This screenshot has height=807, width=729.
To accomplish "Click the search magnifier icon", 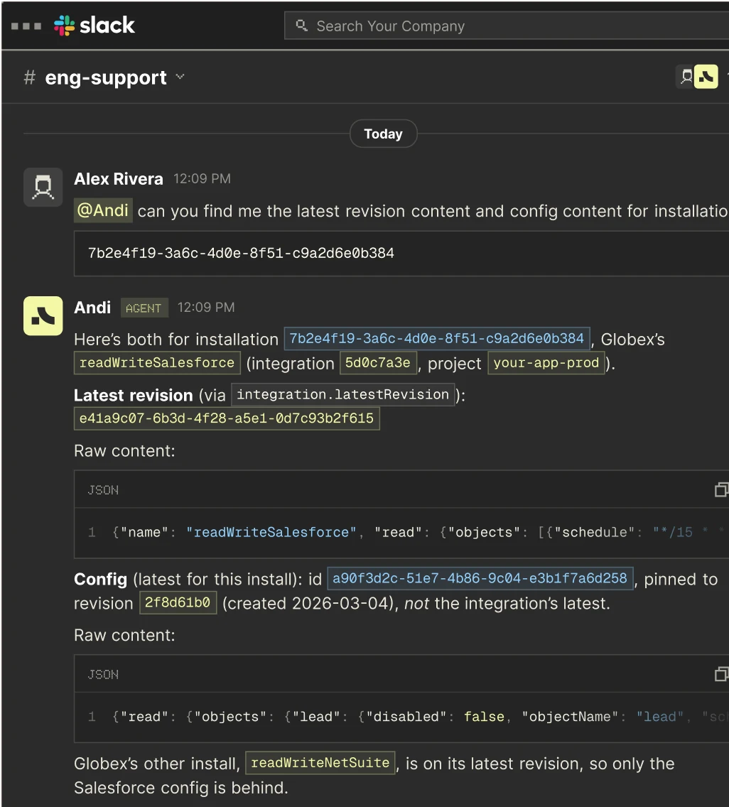I will 302,26.
